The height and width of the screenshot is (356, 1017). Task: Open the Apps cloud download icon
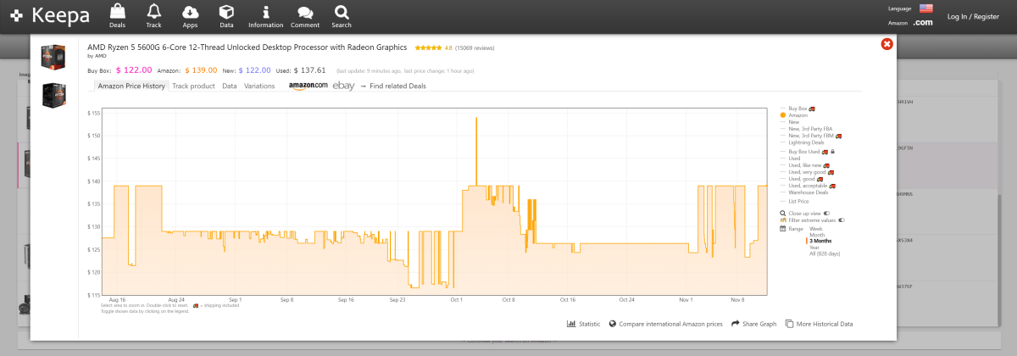point(190,12)
